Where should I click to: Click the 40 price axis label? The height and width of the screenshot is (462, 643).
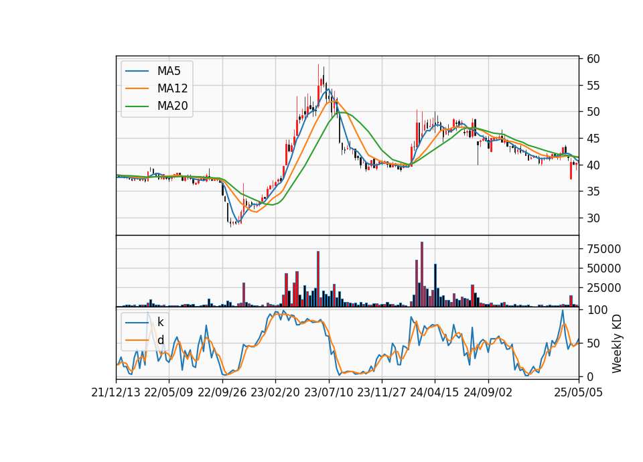(593, 165)
